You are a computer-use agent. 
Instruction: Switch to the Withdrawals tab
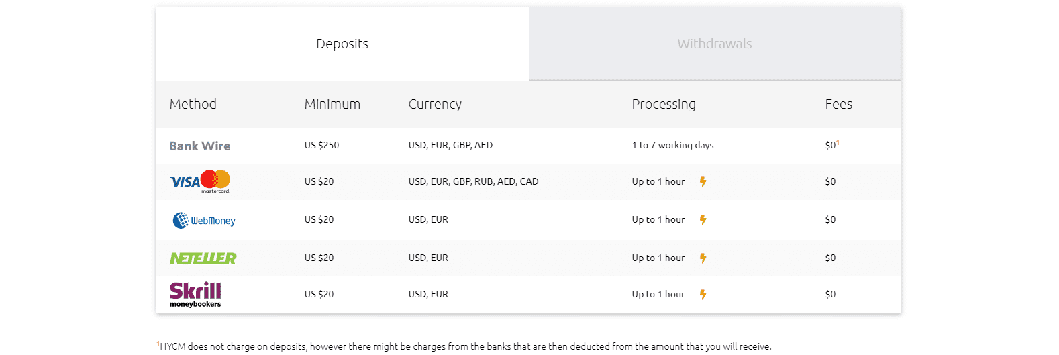[x=715, y=44]
